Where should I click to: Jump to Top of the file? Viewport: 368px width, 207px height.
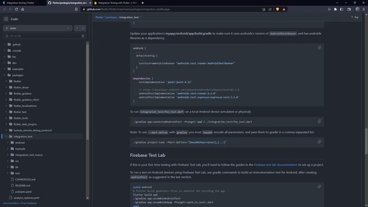pos(355,17)
